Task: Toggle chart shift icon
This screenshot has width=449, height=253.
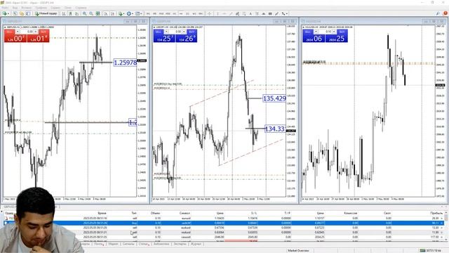Action: (x=112, y=13)
